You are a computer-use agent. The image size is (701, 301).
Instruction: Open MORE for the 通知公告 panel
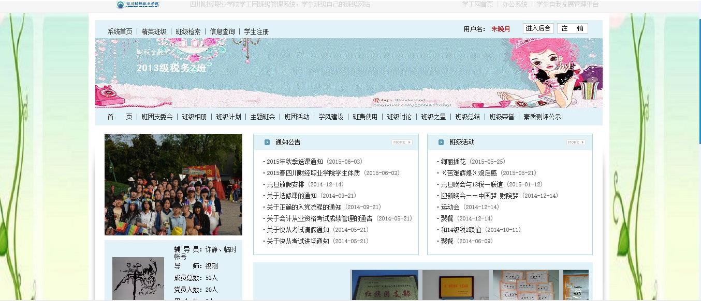point(402,142)
